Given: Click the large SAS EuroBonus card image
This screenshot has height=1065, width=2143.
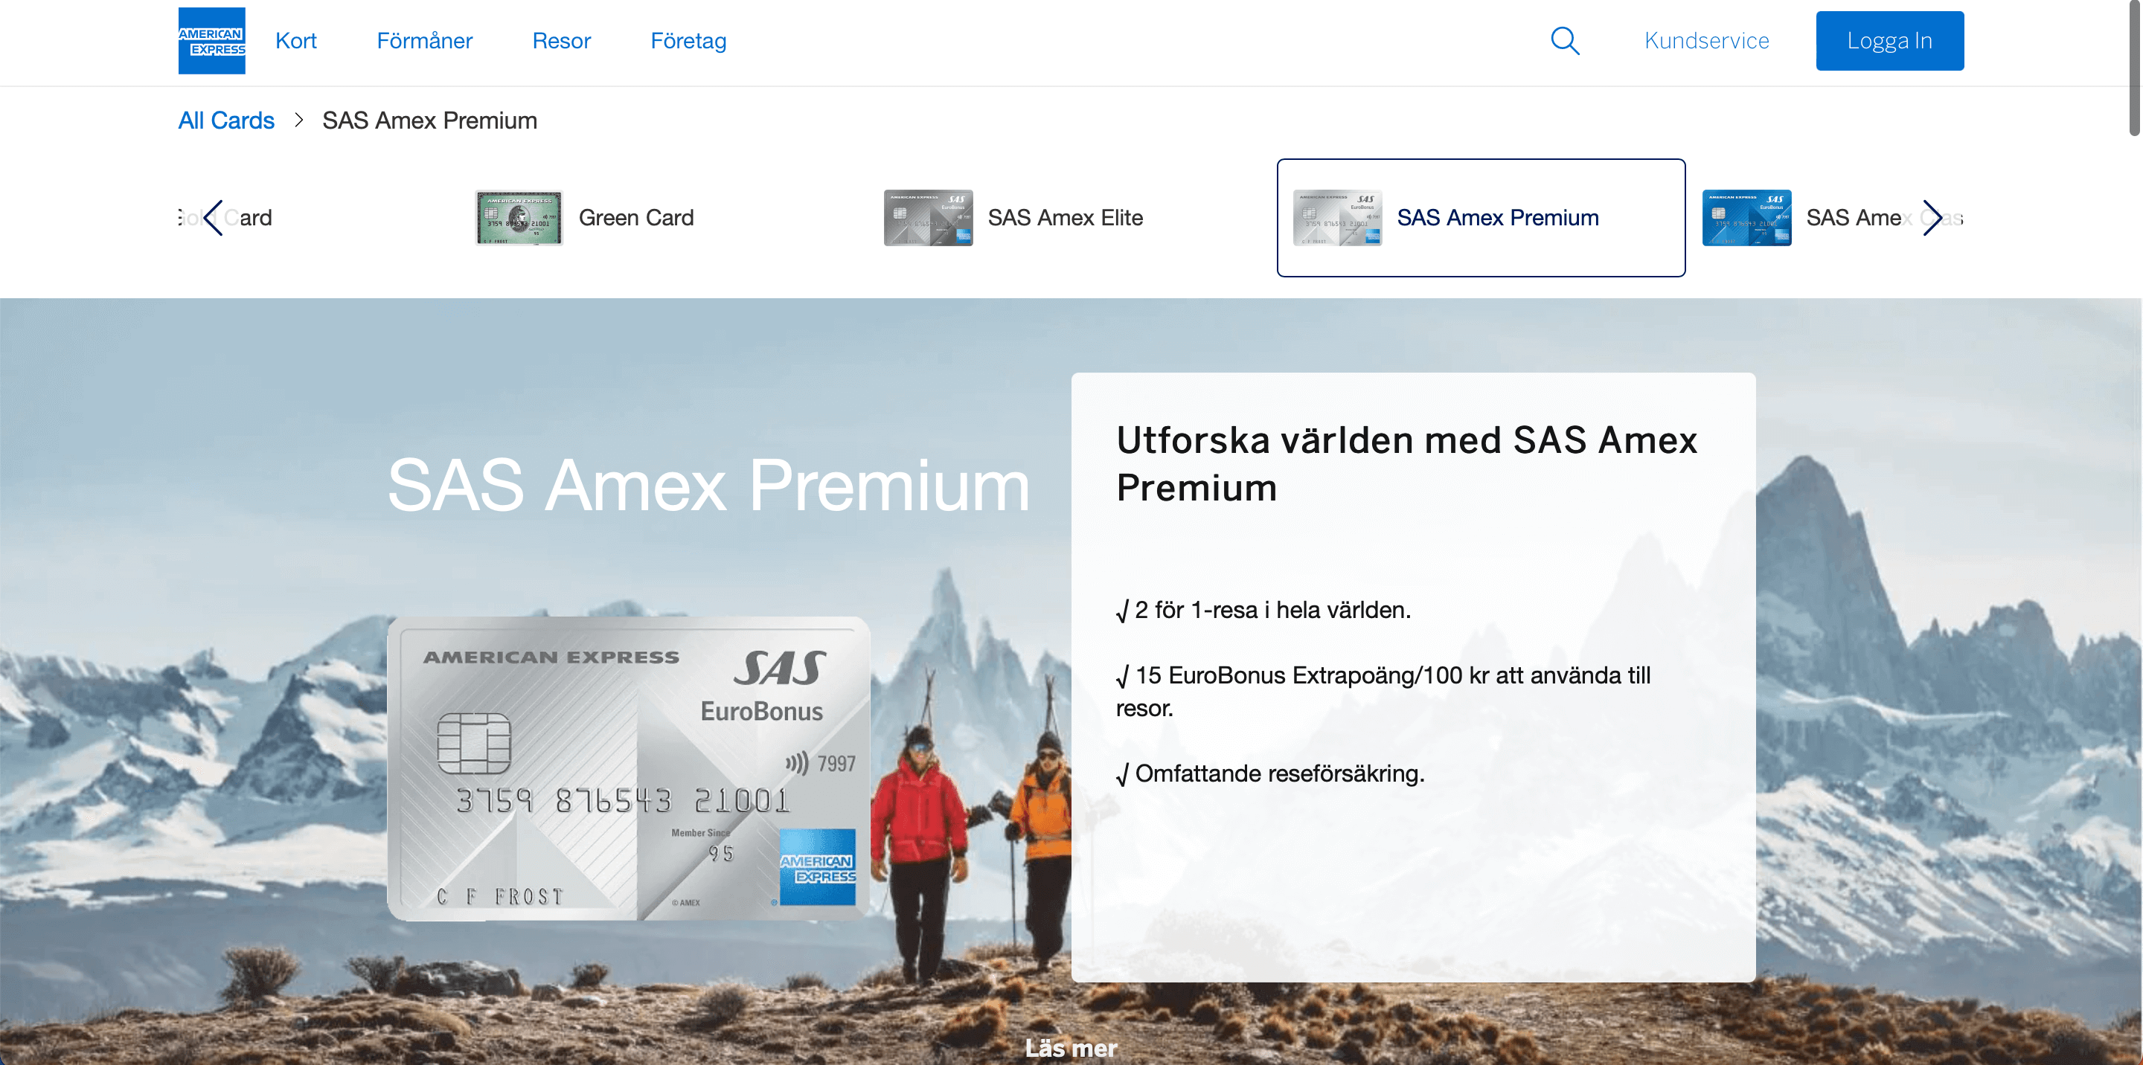Looking at the screenshot, I should pos(628,768).
